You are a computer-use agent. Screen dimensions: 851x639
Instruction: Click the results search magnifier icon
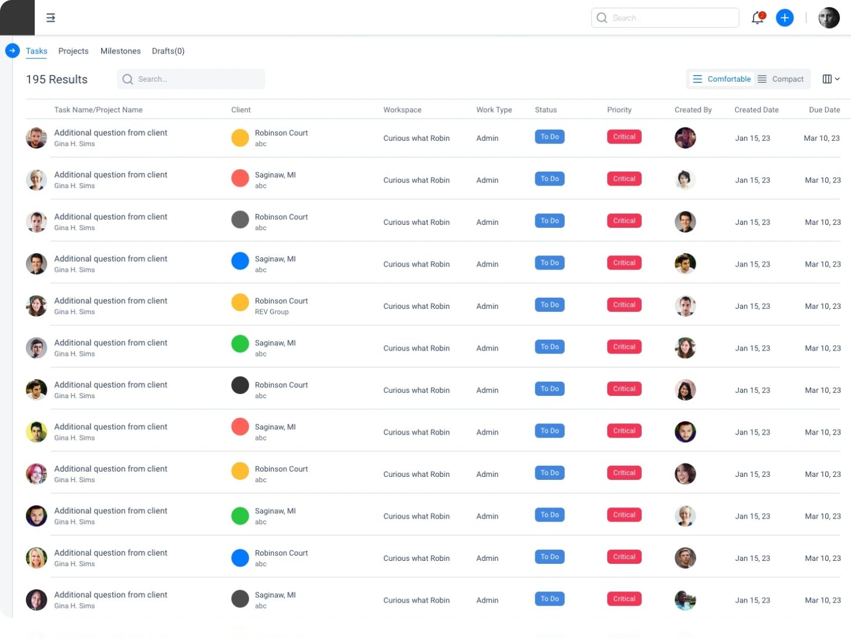click(128, 79)
